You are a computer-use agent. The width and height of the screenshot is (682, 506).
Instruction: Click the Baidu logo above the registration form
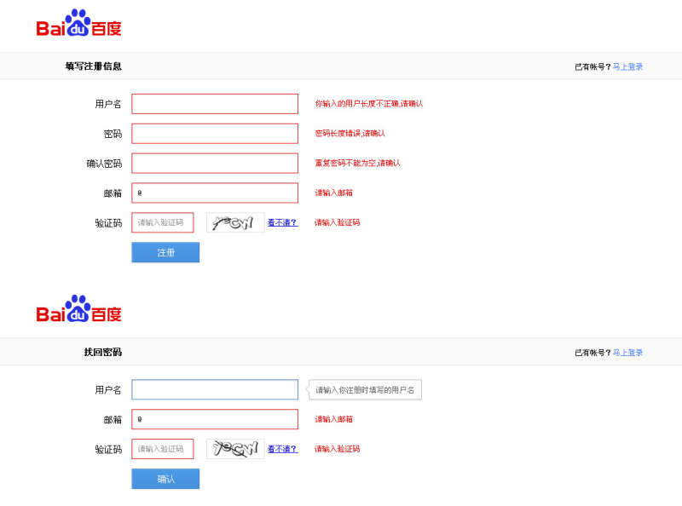[78, 24]
